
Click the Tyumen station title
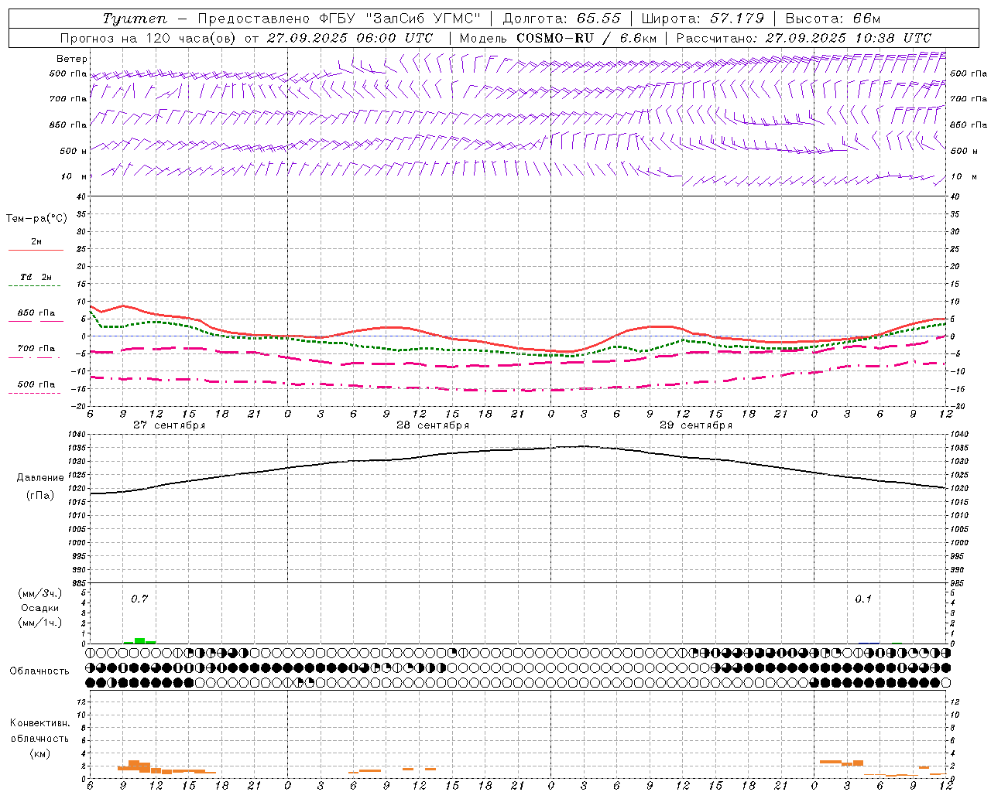[x=135, y=19]
